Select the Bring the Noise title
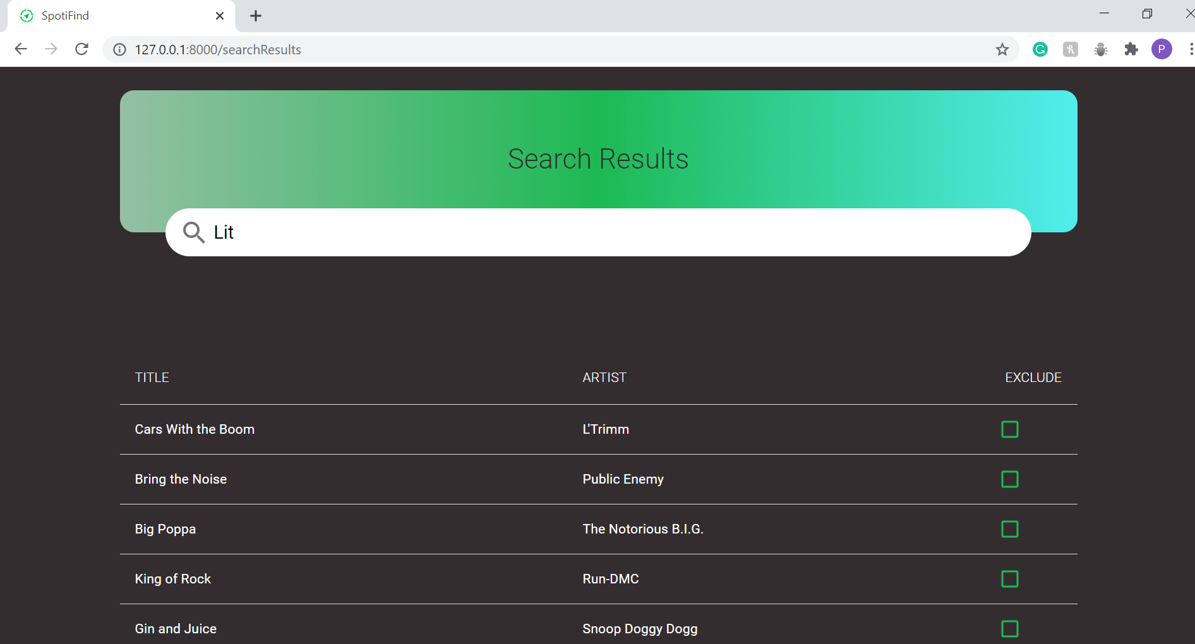 pos(181,479)
